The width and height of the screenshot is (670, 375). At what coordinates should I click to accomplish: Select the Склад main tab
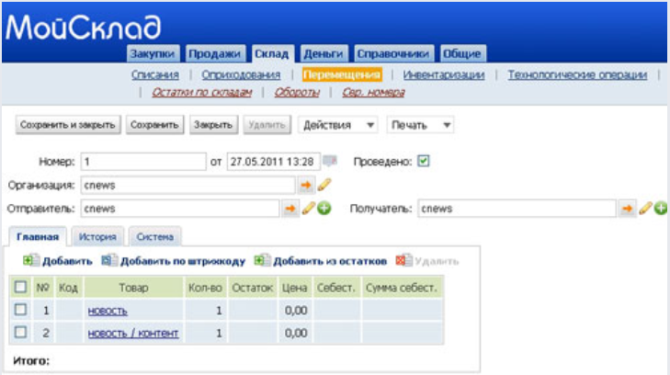pyautogui.click(x=272, y=54)
